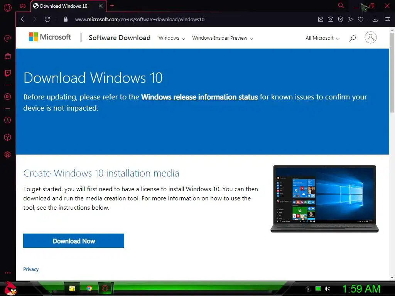The image size is (395, 296).
Task: Click the Microsoft logo link
Action: click(50, 37)
